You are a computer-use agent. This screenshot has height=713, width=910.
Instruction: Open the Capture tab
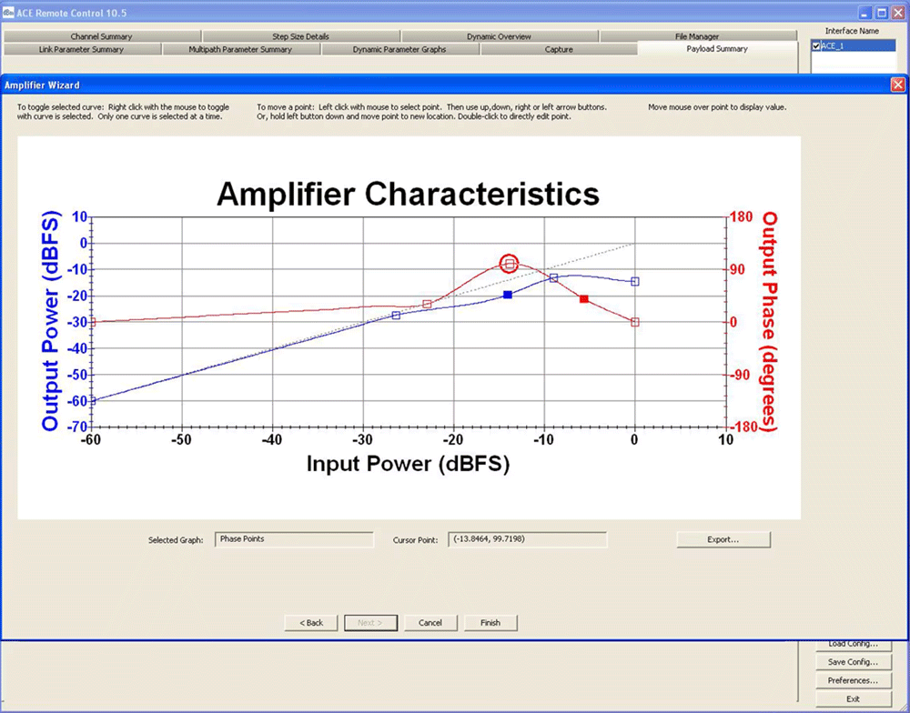(x=559, y=49)
